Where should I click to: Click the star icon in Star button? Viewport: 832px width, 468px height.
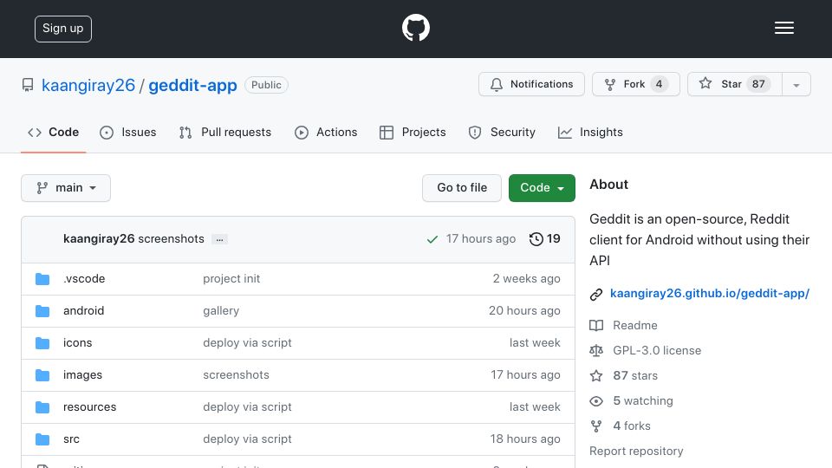point(705,83)
